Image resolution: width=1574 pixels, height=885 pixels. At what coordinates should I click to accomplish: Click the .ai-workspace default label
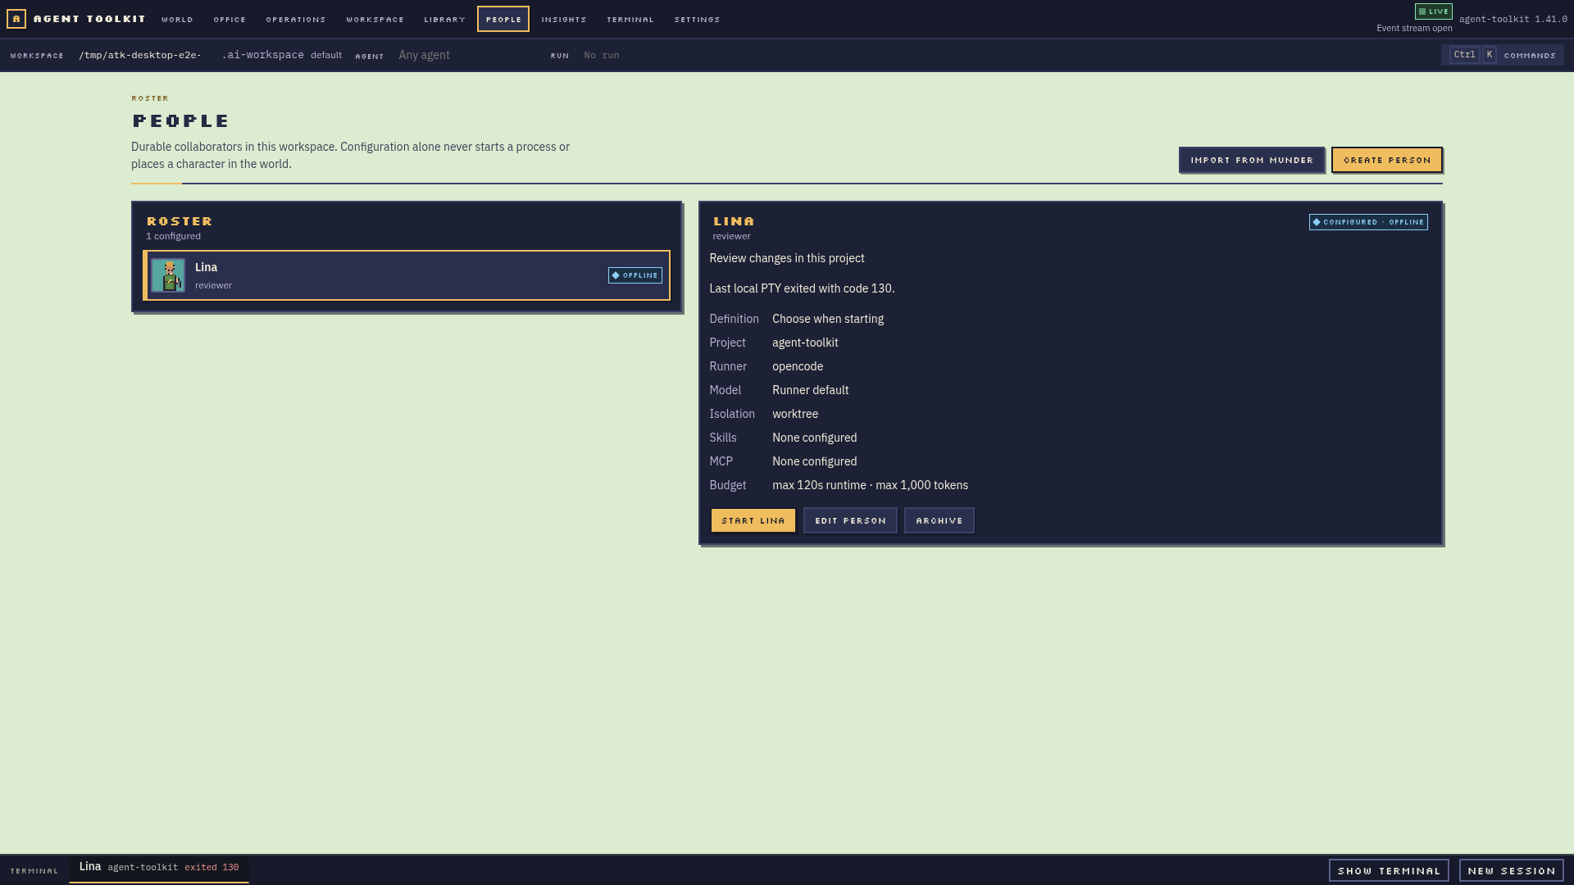tap(282, 55)
